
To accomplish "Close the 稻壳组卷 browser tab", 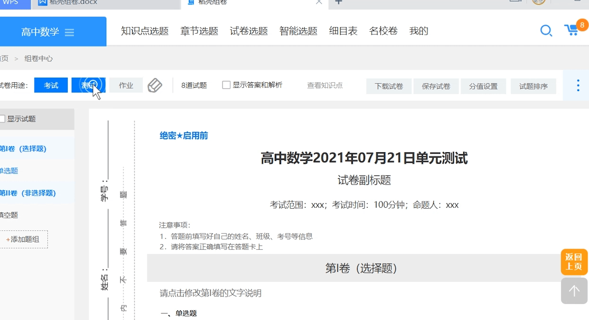I will click(319, 2).
